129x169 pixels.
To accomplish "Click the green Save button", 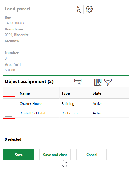I will click(18, 155).
